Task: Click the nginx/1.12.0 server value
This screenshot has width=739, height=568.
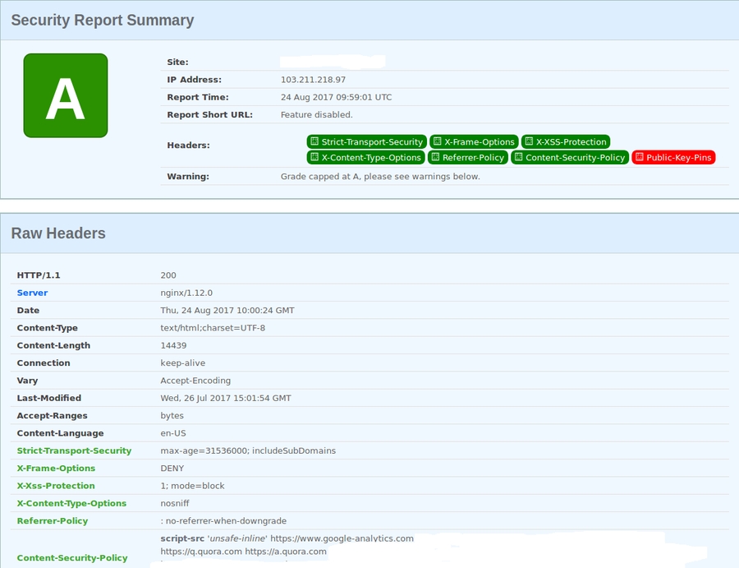Action: tap(188, 293)
